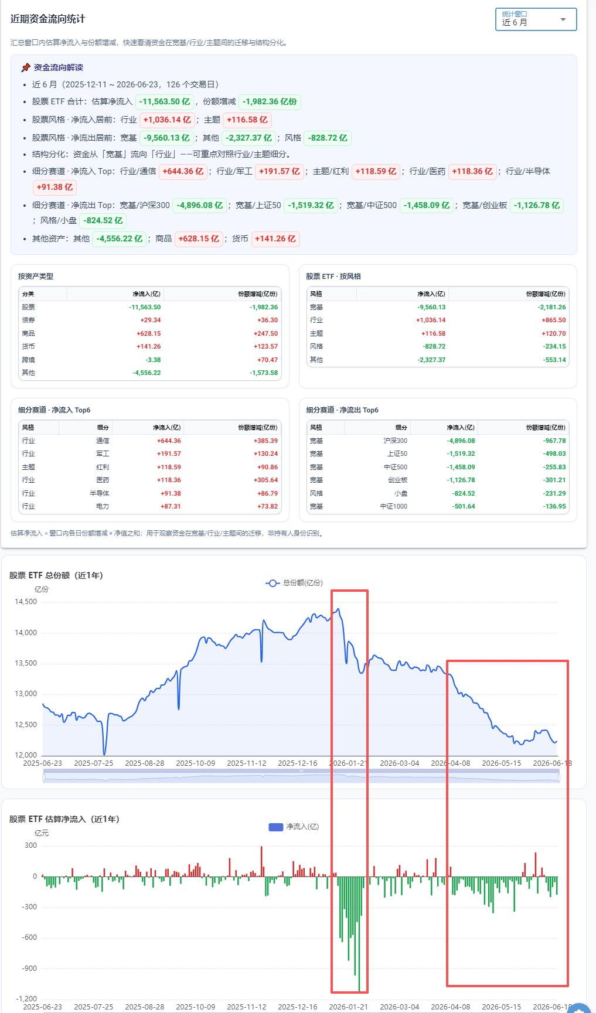Click the -4,896.08 亿 badge for 宽基/沪深300
The image size is (596, 1013).
click(199, 206)
